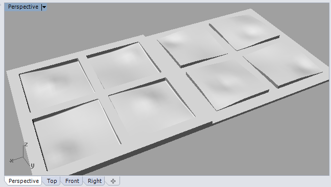Open the Right viewport tab
Viewport: 331px width, 187px height.
[x=94, y=181]
